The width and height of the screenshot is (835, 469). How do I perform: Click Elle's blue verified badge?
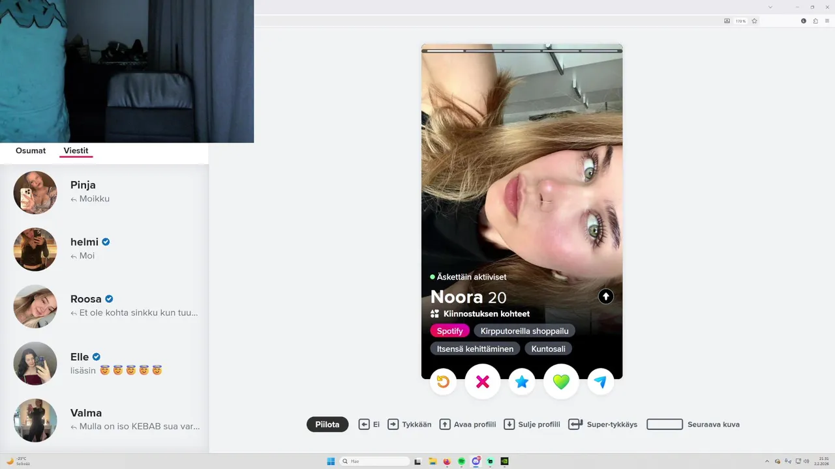pyautogui.click(x=96, y=356)
